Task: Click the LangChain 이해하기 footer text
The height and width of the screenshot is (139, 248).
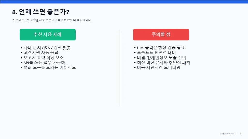Action: point(228,134)
